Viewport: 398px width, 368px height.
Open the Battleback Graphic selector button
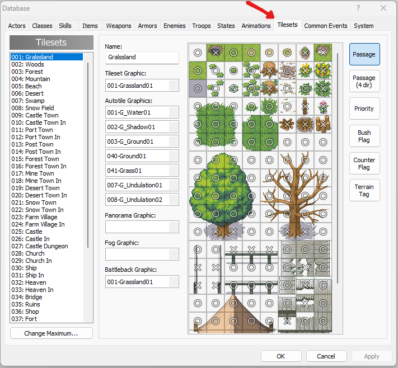(174, 282)
